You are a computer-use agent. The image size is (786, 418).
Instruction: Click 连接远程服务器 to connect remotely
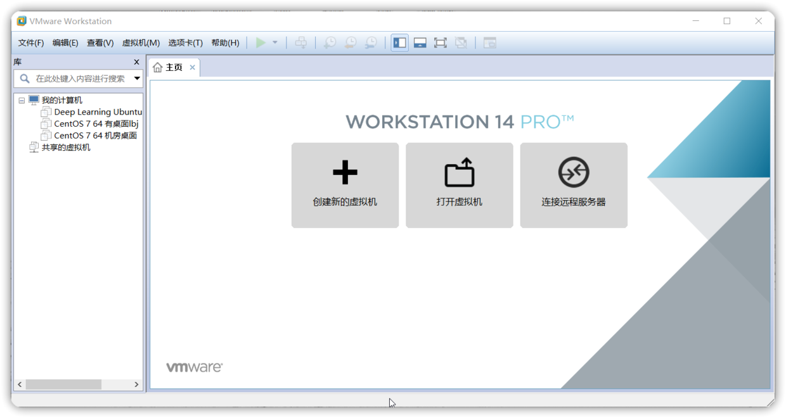tap(573, 185)
